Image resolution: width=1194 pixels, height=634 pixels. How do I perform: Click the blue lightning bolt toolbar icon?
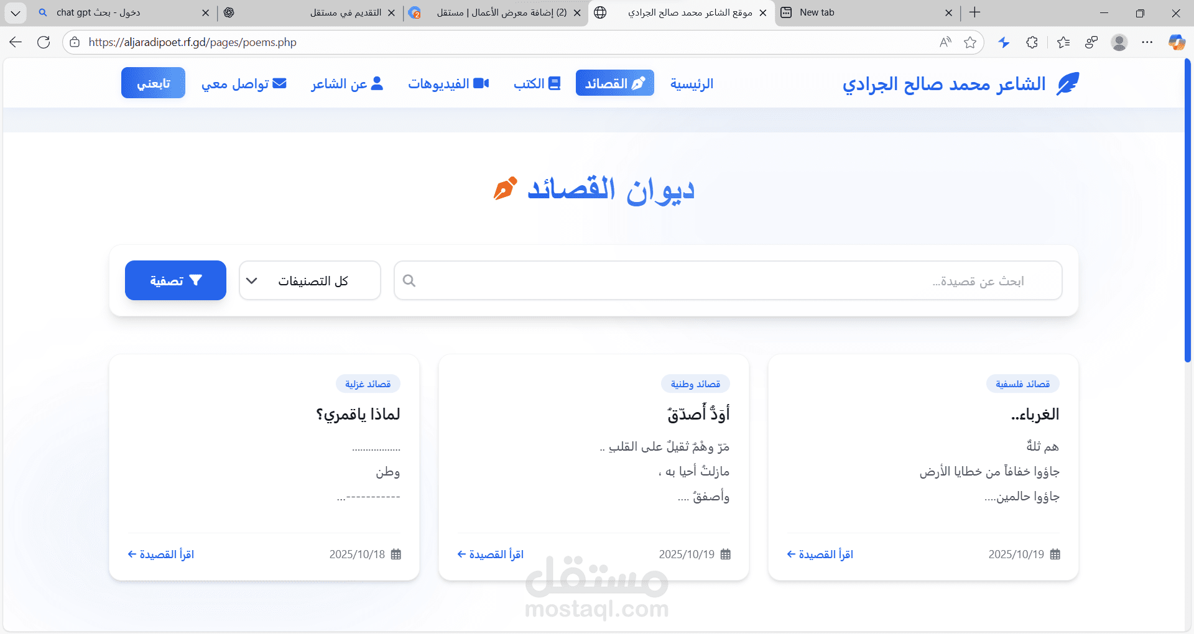pos(1004,42)
